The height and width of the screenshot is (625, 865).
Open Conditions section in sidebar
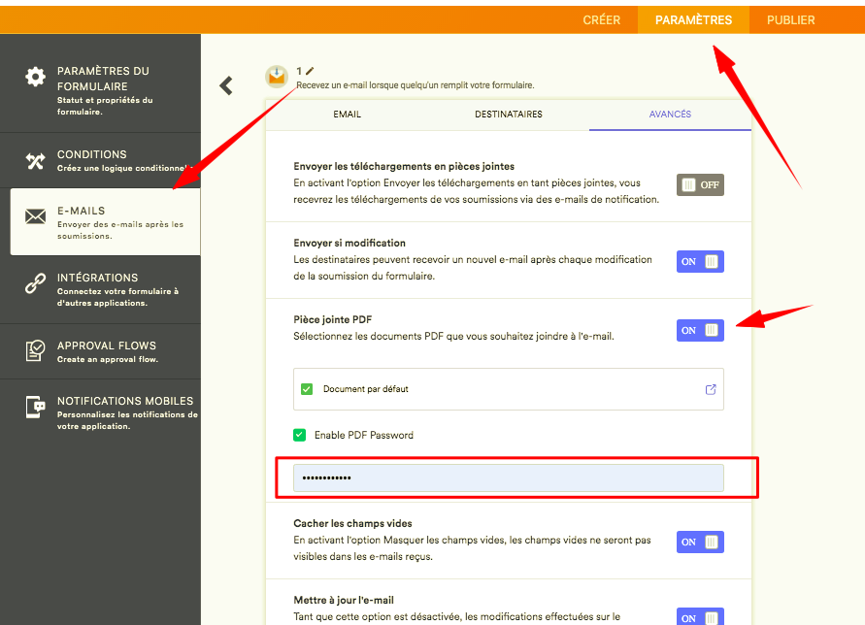point(100,160)
